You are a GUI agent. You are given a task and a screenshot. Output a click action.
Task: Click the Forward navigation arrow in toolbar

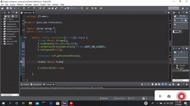pos(101,8)
